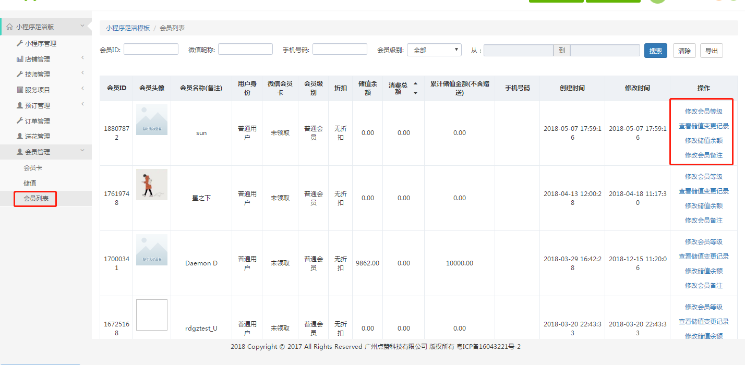Collapse the 会员管理 sidebar section chevron
This screenshot has height=365, width=745.
(82, 151)
